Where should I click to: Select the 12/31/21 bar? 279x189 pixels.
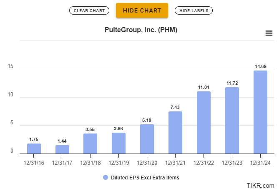tap(175, 133)
